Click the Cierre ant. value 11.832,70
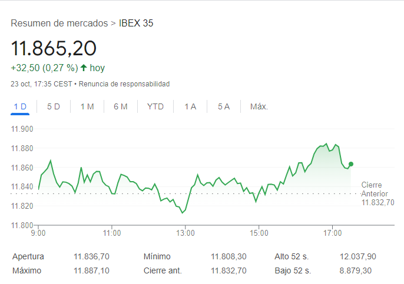404x284 pixels. 229,270
